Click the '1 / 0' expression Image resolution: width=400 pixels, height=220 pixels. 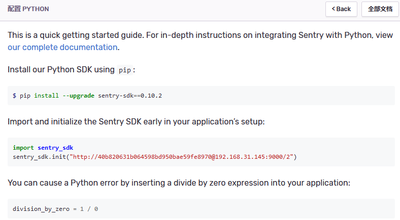89,208
